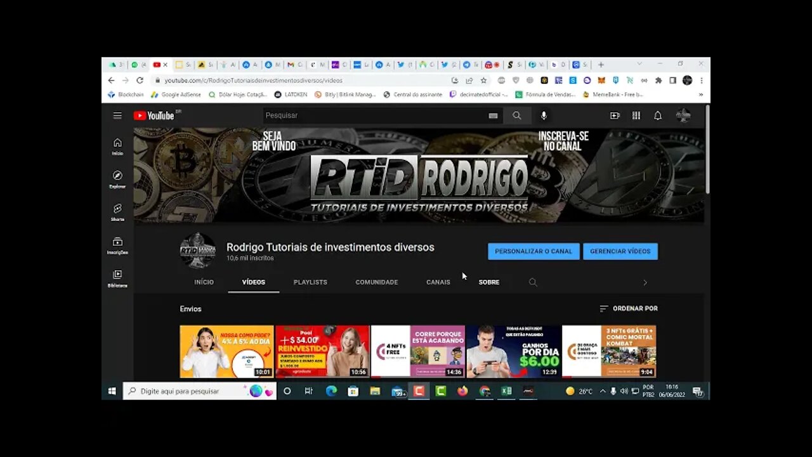Start voice search with the microphone
This screenshot has height=457, width=812.
pos(544,116)
